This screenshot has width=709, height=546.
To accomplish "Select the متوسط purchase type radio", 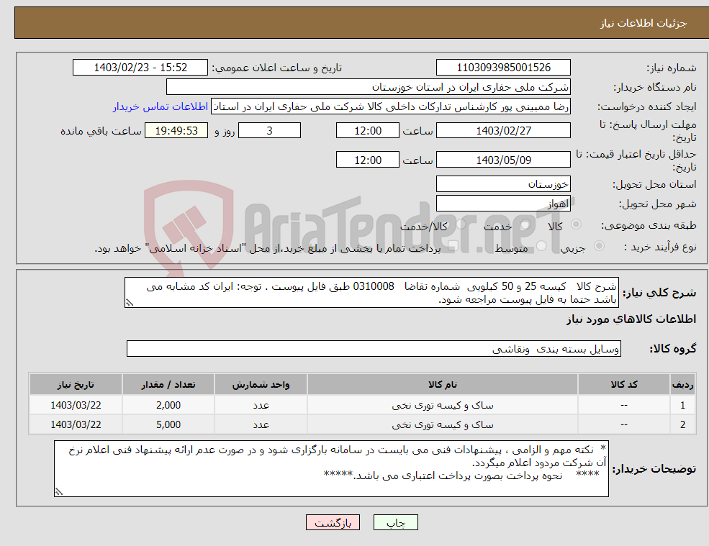I will pos(541,246).
